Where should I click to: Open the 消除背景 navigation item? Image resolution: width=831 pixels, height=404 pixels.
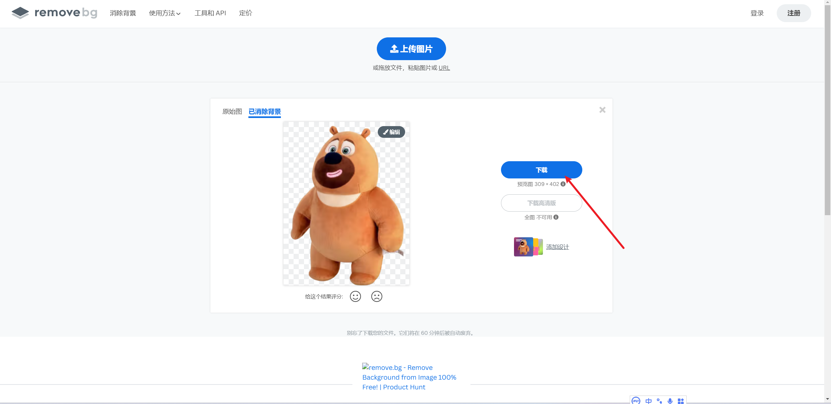[x=123, y=13]
